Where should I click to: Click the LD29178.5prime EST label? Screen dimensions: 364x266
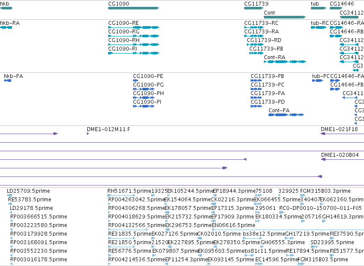(x=31, y=208)
